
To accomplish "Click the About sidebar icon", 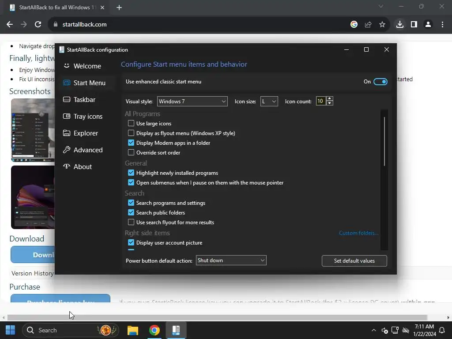I will point(67,166).
